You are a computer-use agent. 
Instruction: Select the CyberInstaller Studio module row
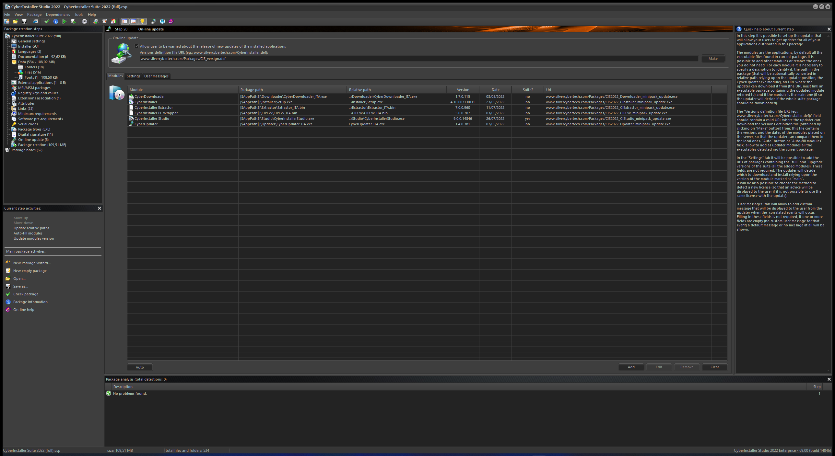pyautogui.click(x=427, y=119)
